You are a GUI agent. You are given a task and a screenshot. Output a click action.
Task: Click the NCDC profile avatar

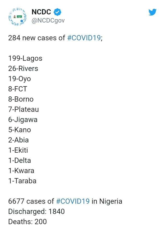[x=18, y=16]
